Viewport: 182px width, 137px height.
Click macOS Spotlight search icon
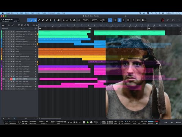(160, 13)
